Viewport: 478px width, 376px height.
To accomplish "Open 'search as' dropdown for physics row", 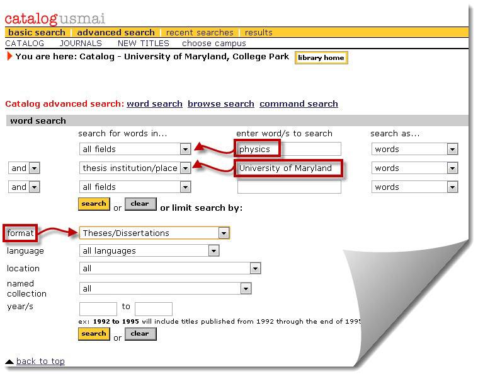I will 414,149.
